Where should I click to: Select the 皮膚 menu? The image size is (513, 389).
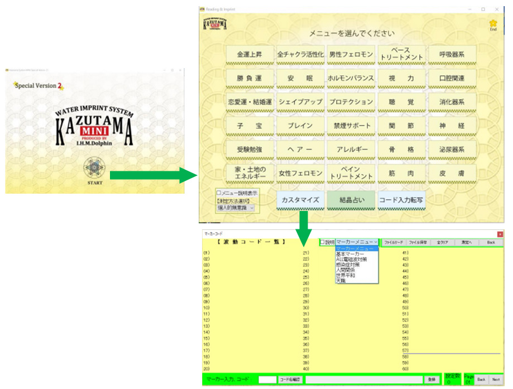click(x=452, y=174)
